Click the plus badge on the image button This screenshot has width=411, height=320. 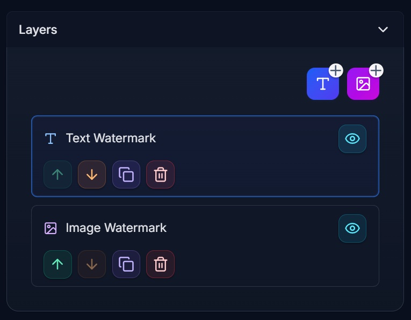tap(376, 70)
